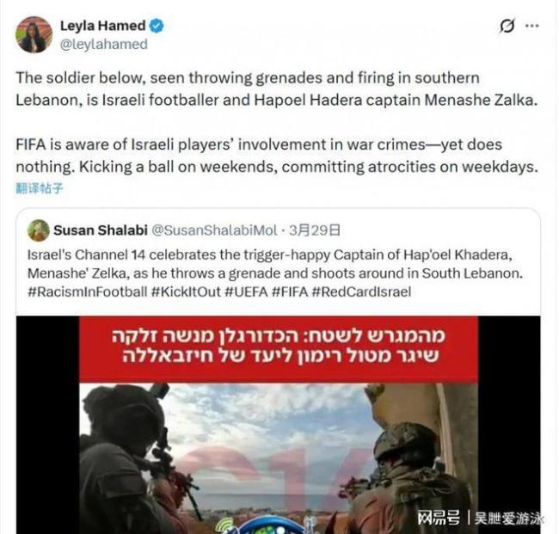Click the @SusanShalabiMol handle

point(214,230)
